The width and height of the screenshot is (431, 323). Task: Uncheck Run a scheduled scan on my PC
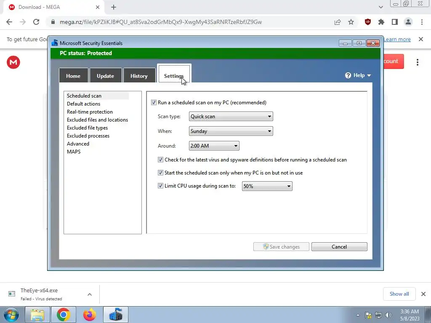154,103
